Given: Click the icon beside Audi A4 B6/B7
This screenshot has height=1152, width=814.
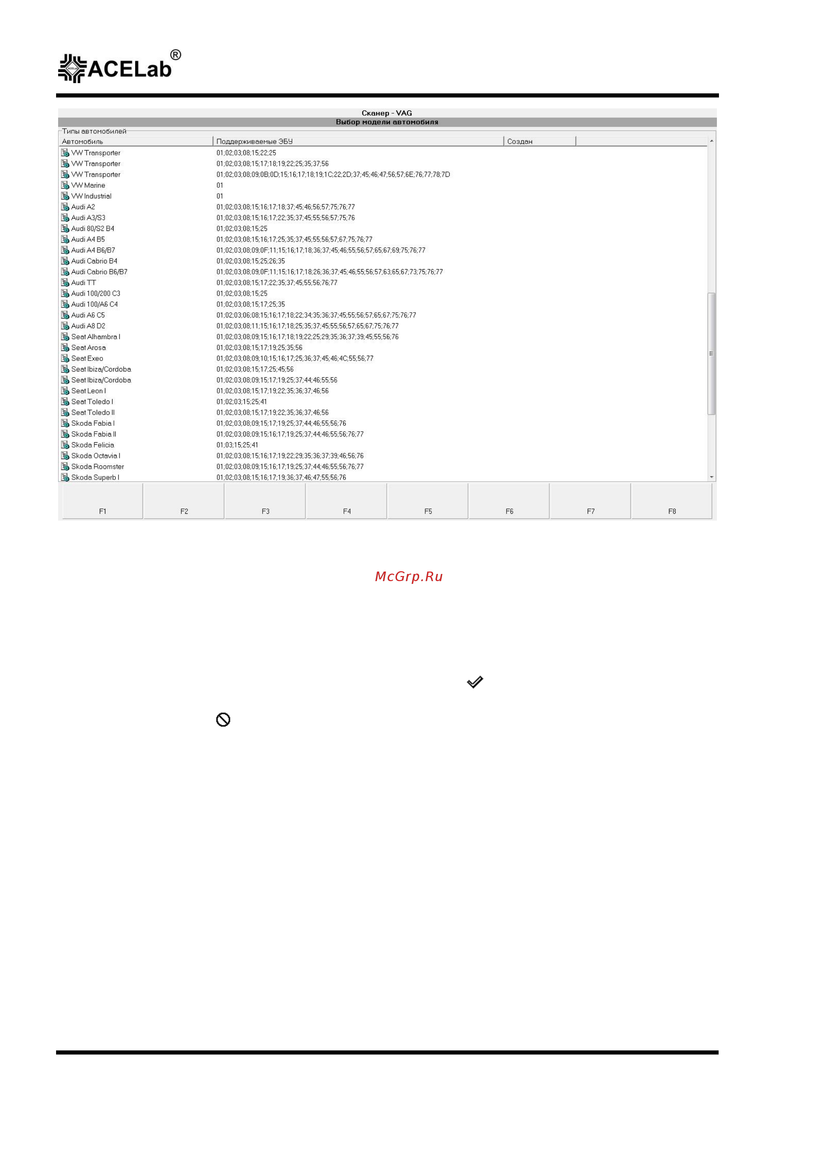Looking at the screenshot, I should 65,250.
